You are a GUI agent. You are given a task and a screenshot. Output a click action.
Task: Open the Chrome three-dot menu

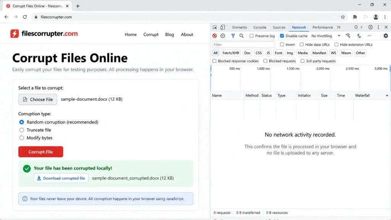coord(385,17)
